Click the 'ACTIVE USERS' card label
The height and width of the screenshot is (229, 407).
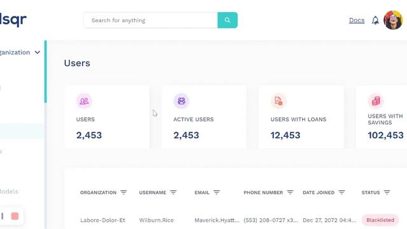193,120
